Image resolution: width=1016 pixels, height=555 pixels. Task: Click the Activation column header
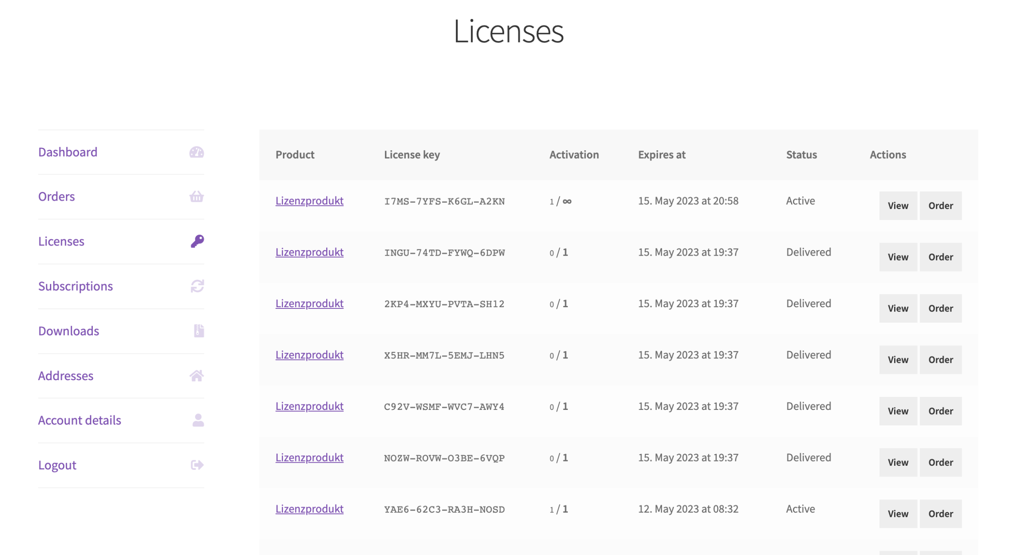(x=574, y=155)
